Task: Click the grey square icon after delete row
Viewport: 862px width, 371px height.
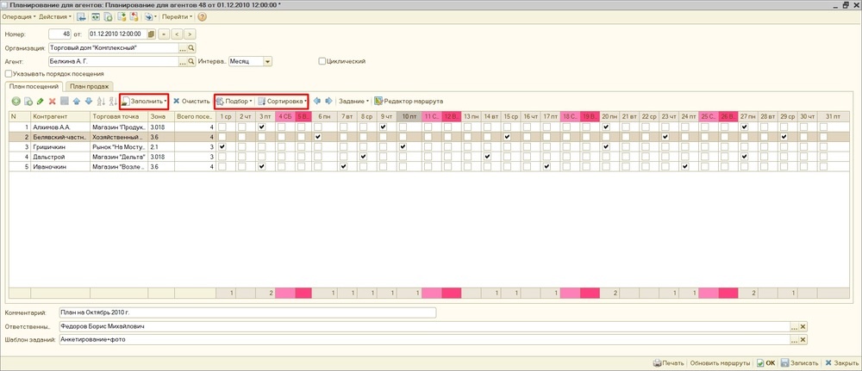Action: click(x=65, y=102)
